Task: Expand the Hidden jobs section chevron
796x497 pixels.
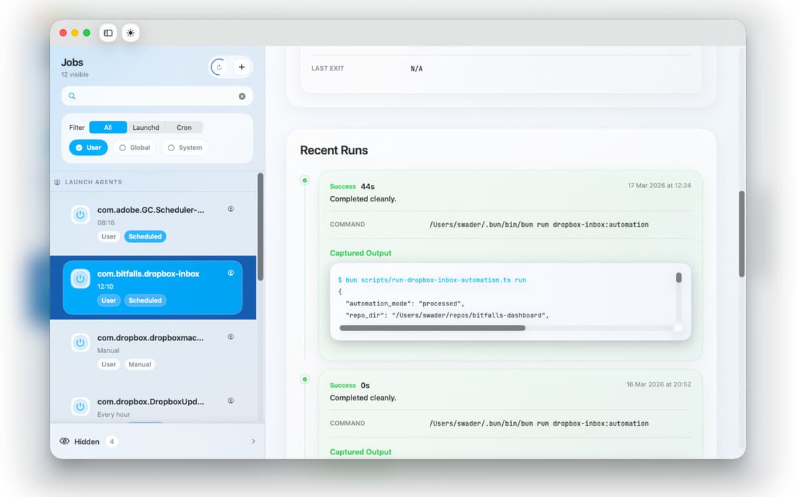Action: point(253,441)
